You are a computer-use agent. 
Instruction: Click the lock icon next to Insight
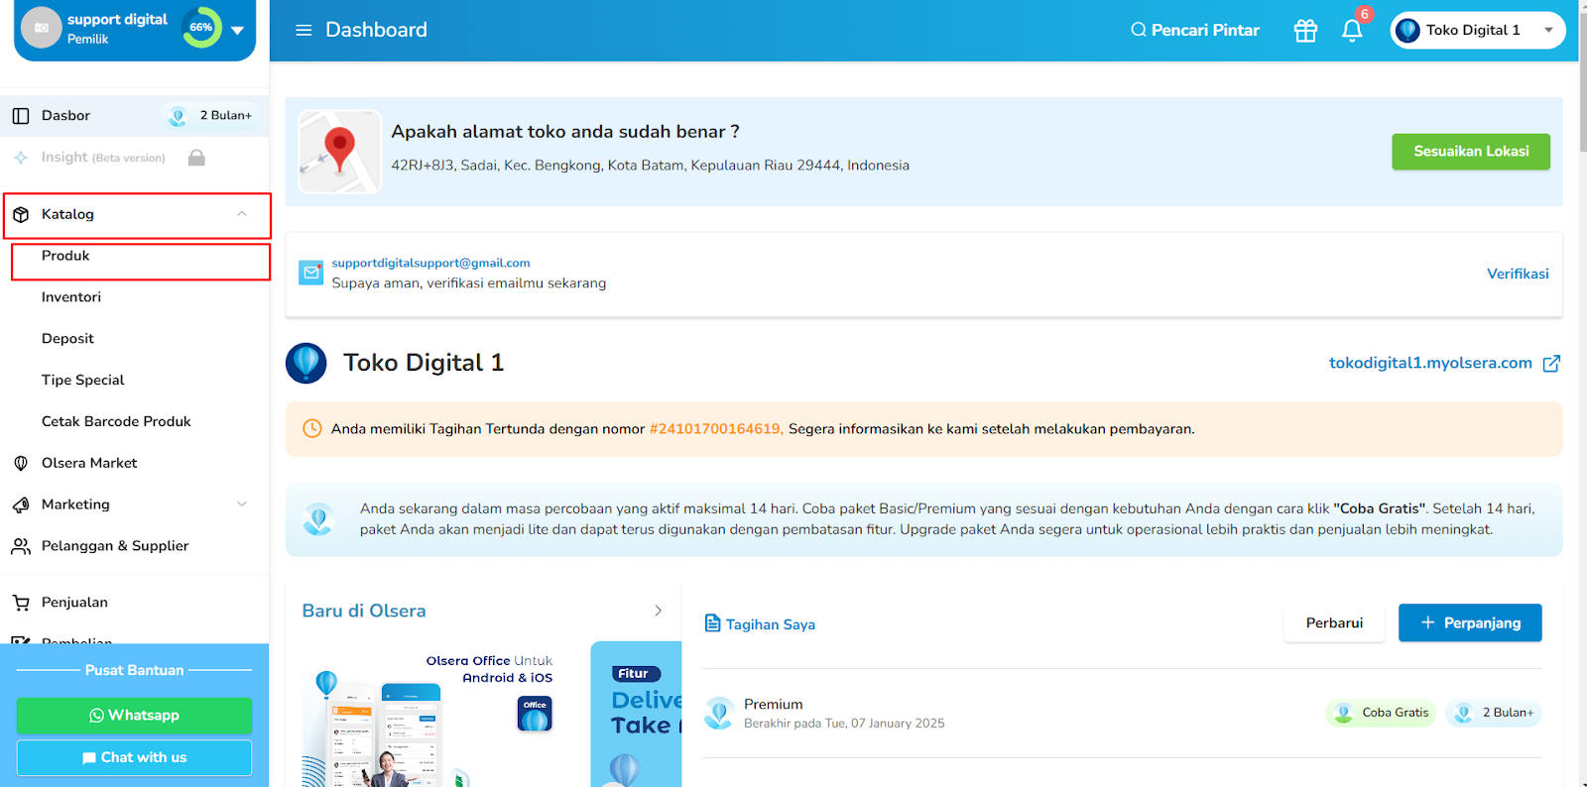[196, 158]
